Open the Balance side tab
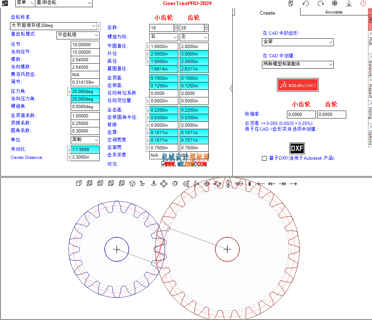The width and height of the screenshot is (372, 320). point(370,66)
